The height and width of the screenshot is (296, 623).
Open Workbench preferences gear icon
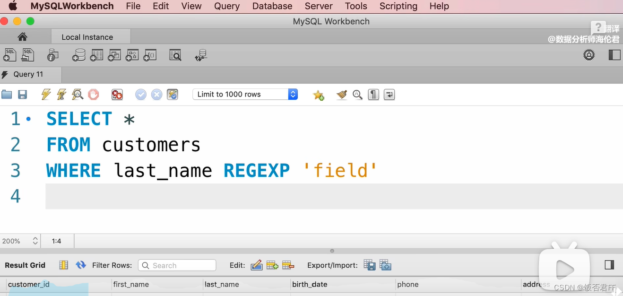(x=588, y=55)
